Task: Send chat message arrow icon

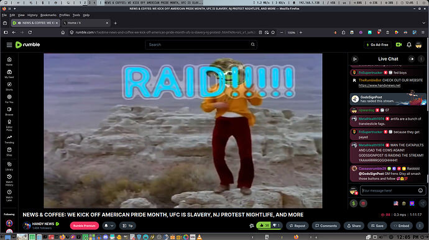Action: 423,203
